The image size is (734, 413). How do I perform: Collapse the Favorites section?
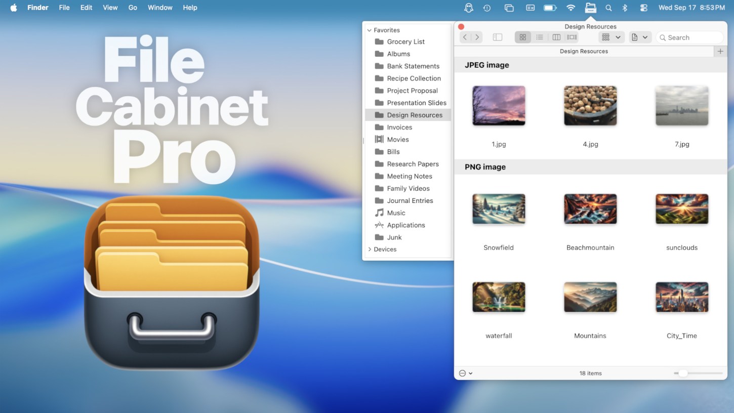pyautogui.click(x=369, y=30)
